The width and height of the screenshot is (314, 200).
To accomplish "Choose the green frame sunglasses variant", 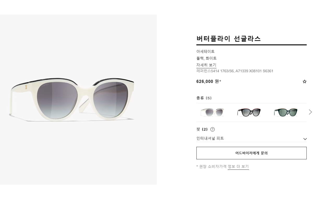I will 286,112.
